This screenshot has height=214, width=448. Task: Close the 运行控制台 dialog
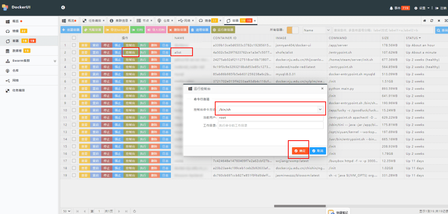coord(322,88)
